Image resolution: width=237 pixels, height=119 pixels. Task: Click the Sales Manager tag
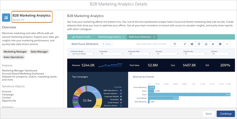(39, 52)
